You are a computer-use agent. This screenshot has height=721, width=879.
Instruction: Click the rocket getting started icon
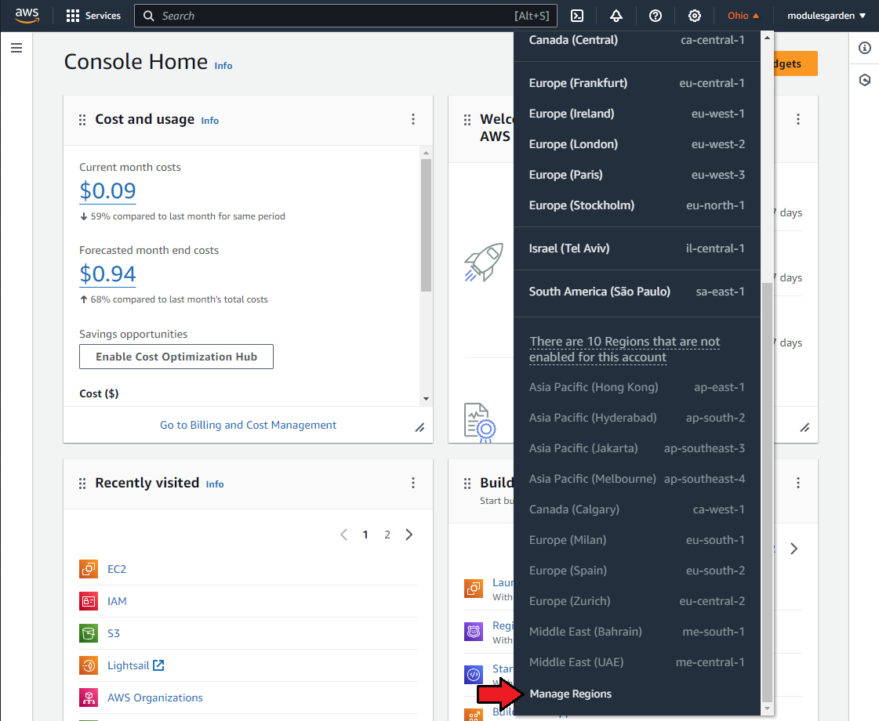click(x=484, y=262)
